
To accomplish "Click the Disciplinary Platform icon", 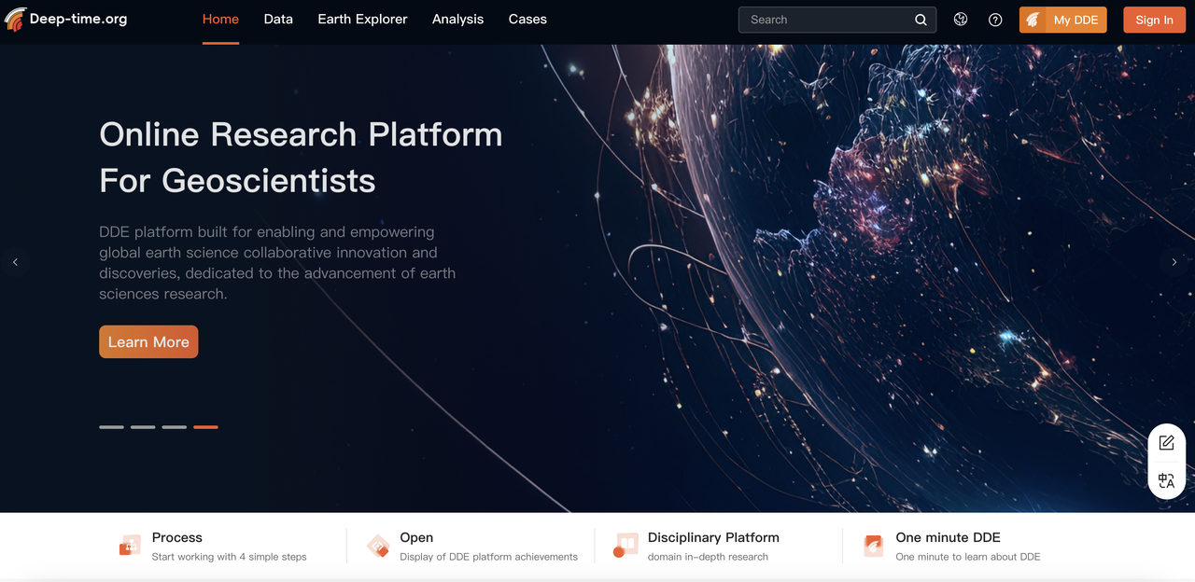I will (x=626, y=546).
